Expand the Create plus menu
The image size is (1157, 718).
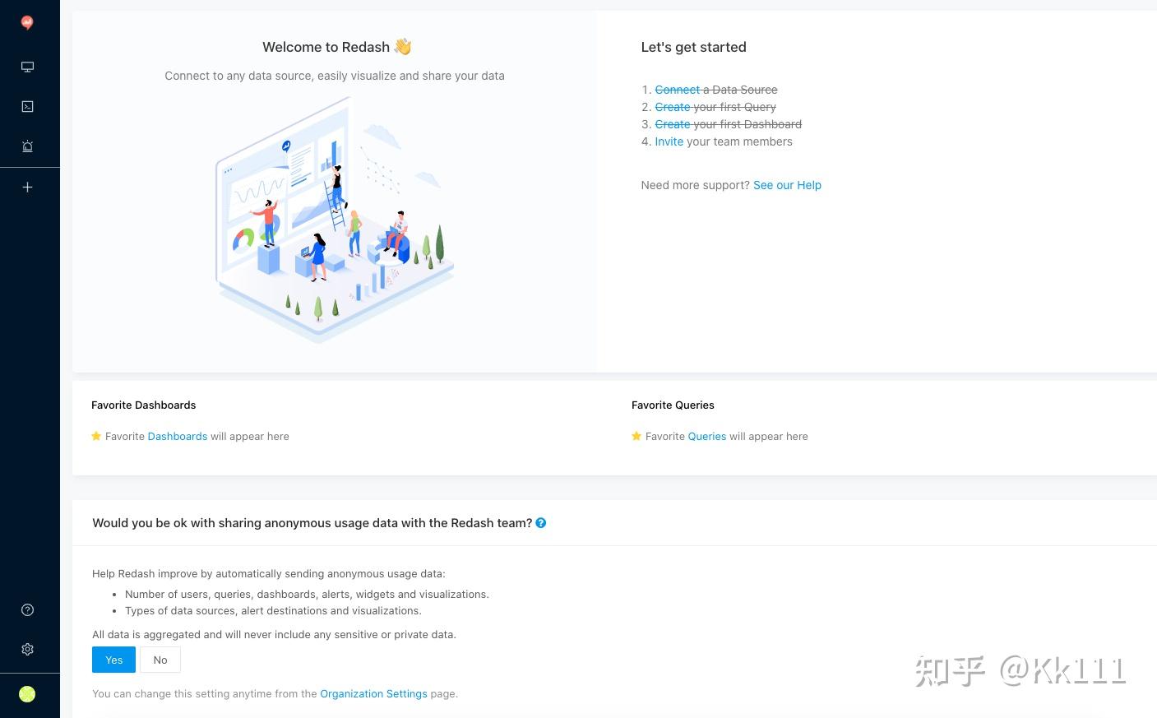pyautogui.click(x=27, y=188)
